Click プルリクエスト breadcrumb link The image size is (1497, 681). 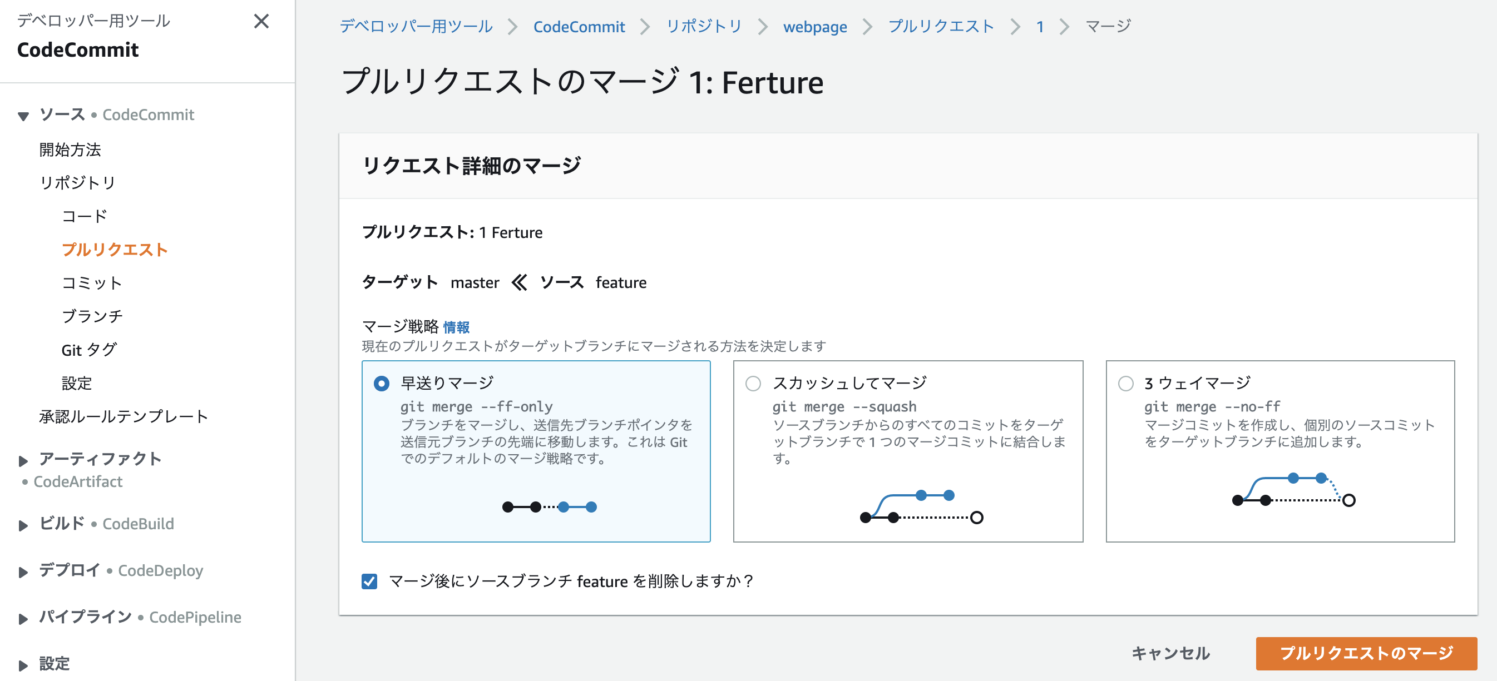[941, 26]
